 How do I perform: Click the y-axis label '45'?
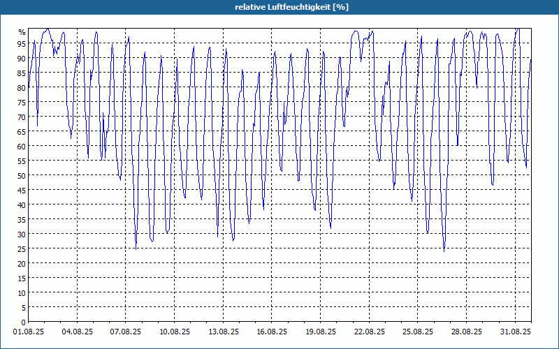(22, 190)
